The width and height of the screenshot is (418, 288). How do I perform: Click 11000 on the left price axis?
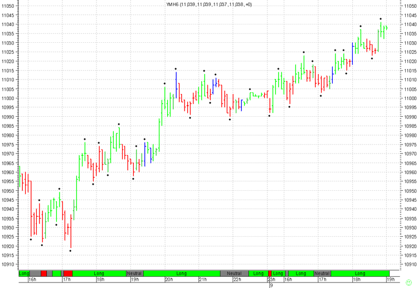(x=8, y=98)
